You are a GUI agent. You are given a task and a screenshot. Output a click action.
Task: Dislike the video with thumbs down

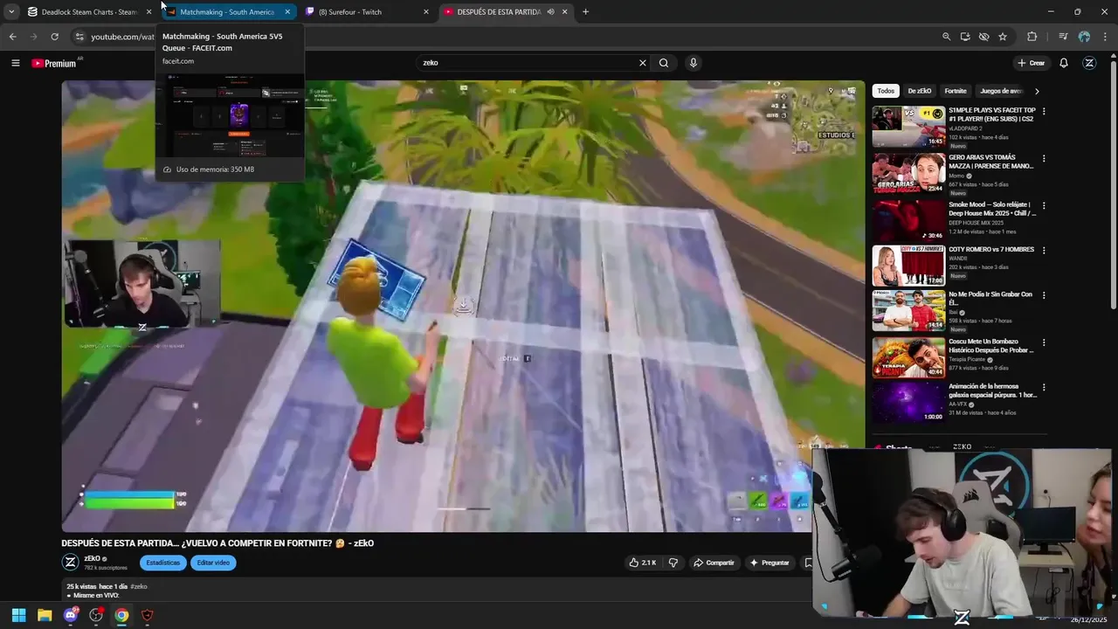673,563
